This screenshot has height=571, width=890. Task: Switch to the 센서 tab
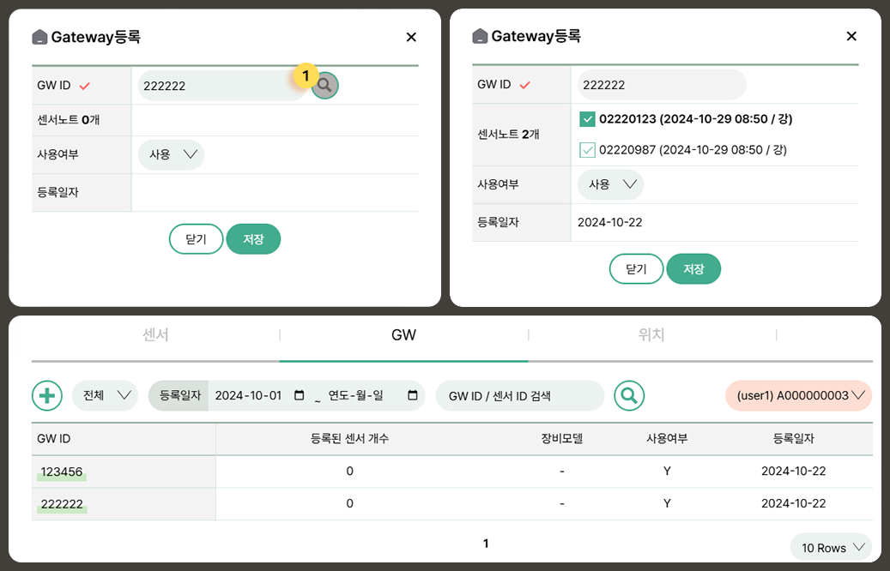155,335
